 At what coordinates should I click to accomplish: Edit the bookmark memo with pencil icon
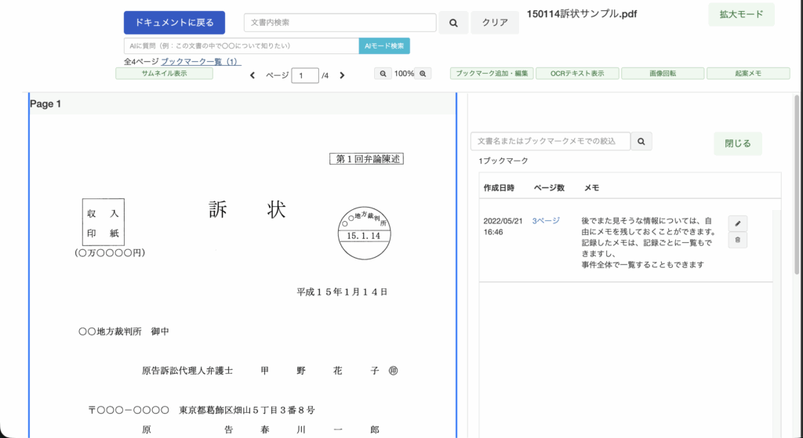tap(737, 223)
